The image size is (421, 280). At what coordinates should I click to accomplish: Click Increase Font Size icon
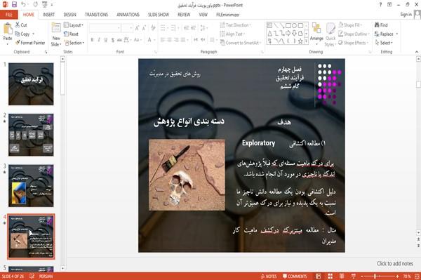pos(138,28)
